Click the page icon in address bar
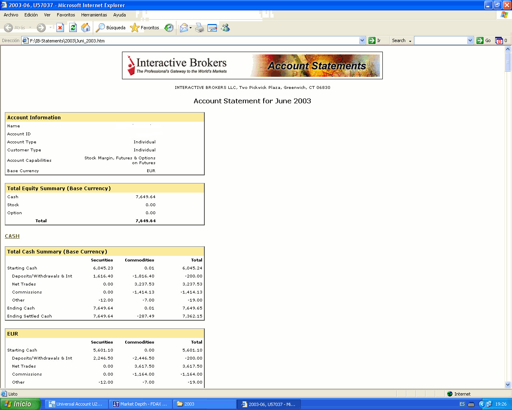This screenshot has height=410, width=512. pos(25,40)
